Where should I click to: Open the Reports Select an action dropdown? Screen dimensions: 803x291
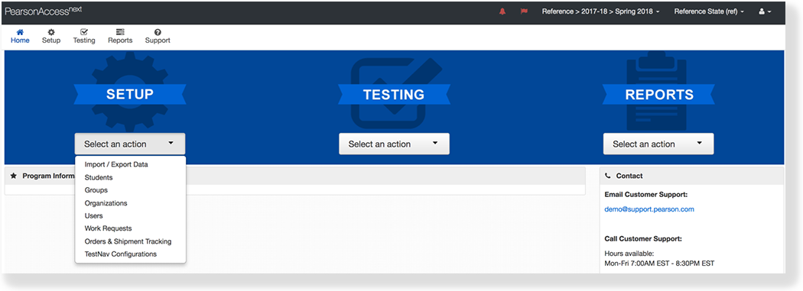tap(658, 144)
